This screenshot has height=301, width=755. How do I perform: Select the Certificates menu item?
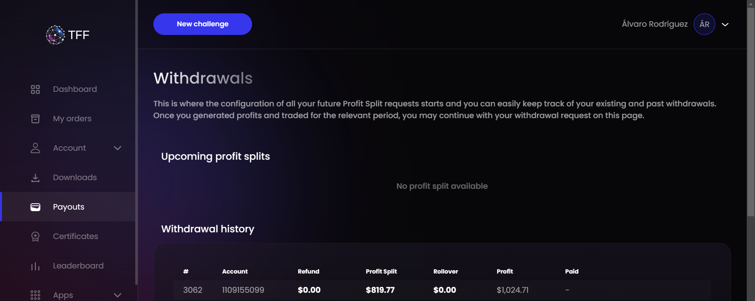[x=75, y=236]
